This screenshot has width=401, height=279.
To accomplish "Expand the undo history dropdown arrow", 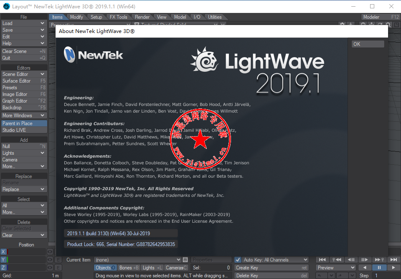I will [x=331, y=275].
